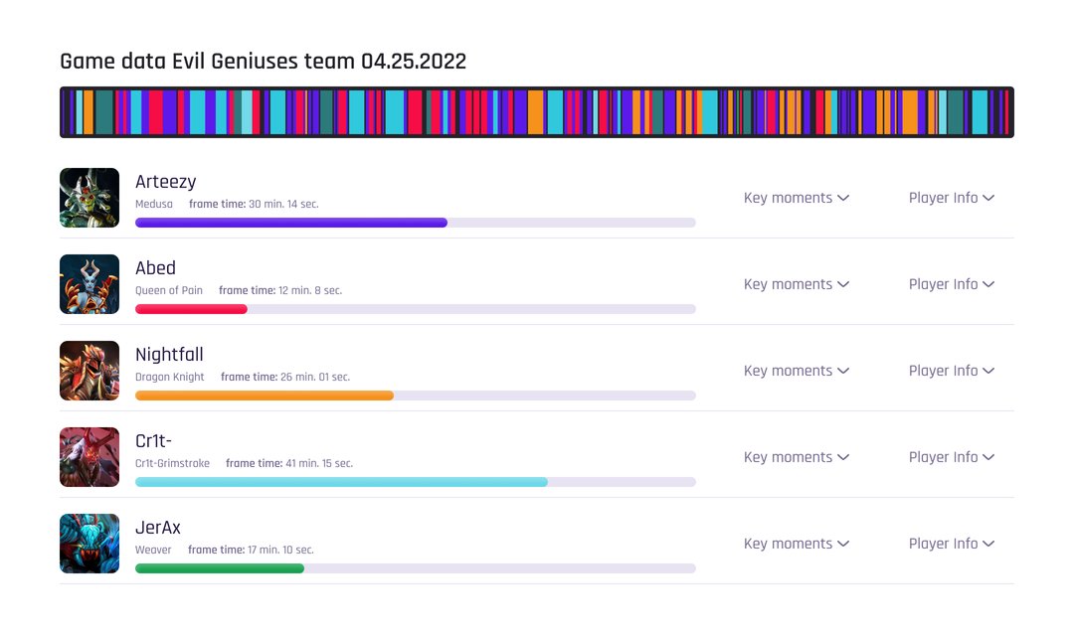This screenshot has height=636, width=1074.
Task: Expand Key moments for Arteezy
Action: [x=797, y=198]
